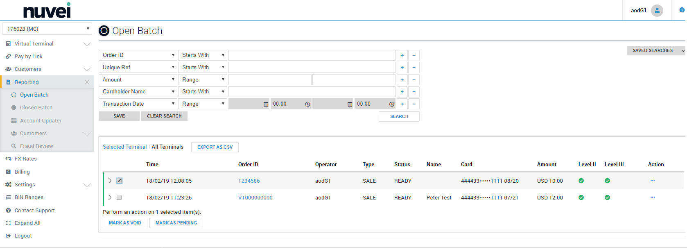This screenshot has height=249, width=687.
Task: Uncheck the checkbox for order 1234586
Action: tap(119, 181)
